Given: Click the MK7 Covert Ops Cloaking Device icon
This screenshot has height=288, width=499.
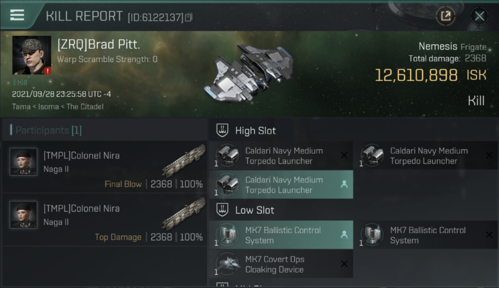Looking at the screenshot, I should pyautogui.click(x=227, y=264).
